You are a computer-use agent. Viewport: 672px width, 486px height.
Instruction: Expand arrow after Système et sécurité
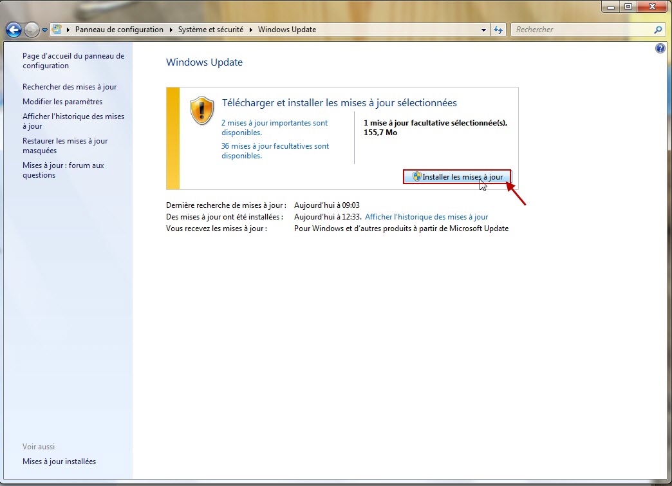pos(251,30)
